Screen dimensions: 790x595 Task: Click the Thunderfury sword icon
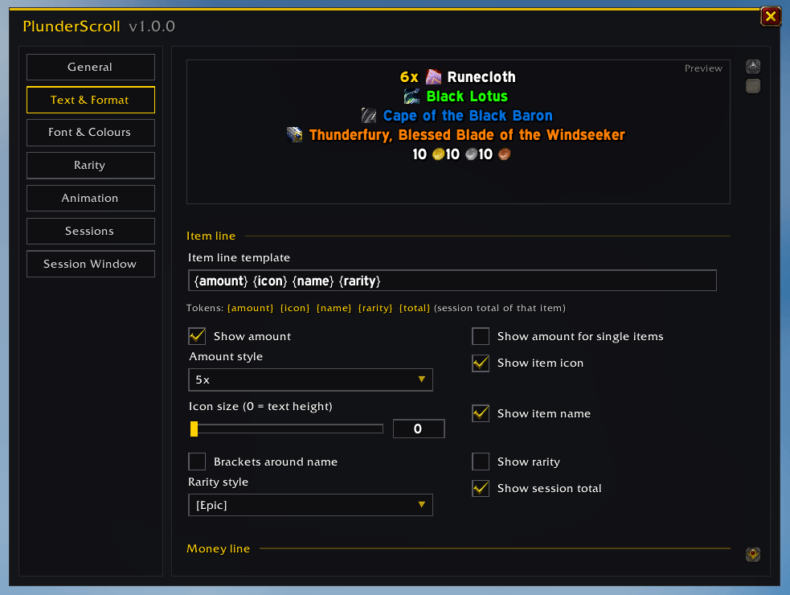click(x=295, y=134)
